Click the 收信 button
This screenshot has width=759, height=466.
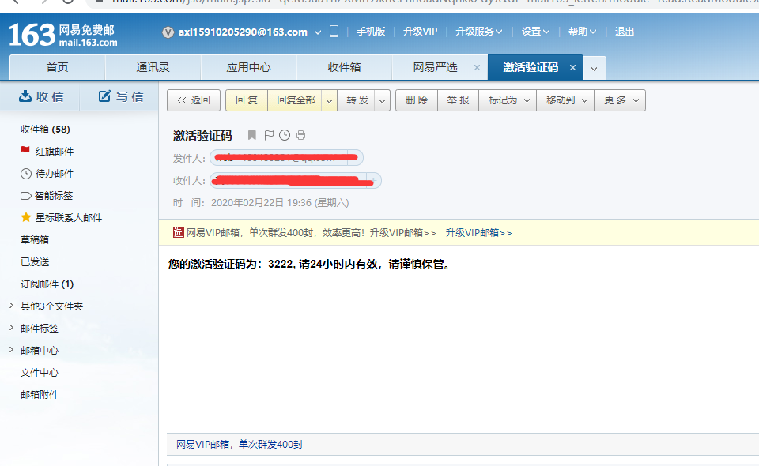[x=41, y=96]
